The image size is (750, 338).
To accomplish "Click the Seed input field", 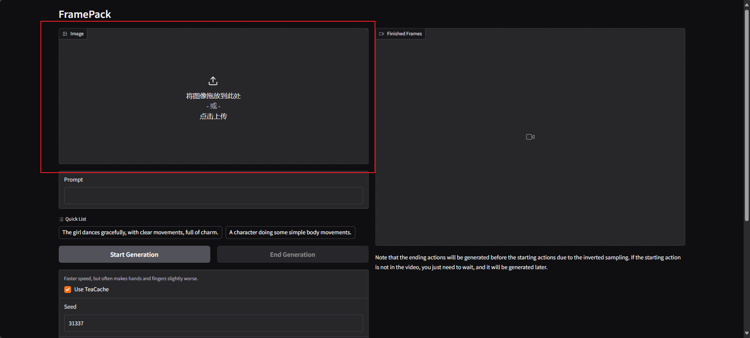I will click(214, 323).
